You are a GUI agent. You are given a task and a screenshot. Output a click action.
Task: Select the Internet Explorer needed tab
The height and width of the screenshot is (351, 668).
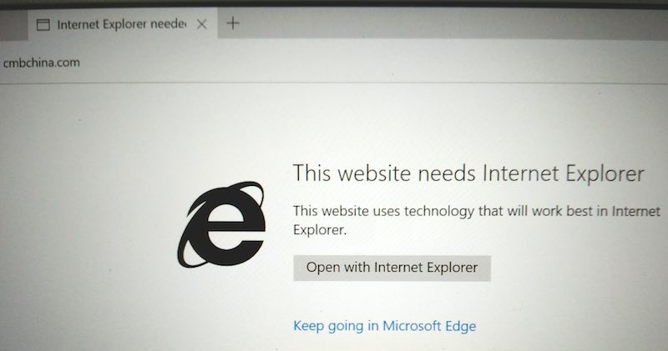tap(123, 25)
